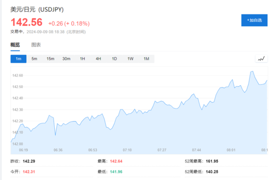Select the 1m timeframe
The height and width of the screenshot is (180, 276).
[x=19, y=59]
